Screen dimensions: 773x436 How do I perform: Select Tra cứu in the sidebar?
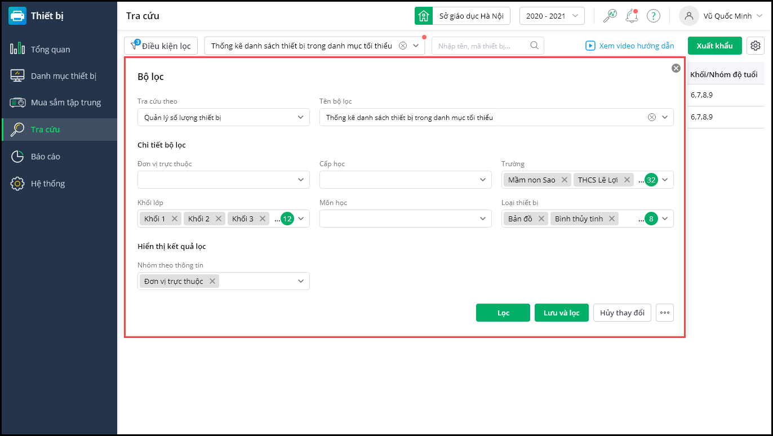59,130
